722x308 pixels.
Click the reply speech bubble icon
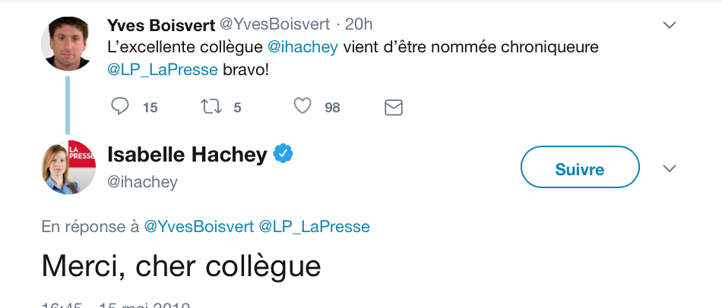(120, 107)
